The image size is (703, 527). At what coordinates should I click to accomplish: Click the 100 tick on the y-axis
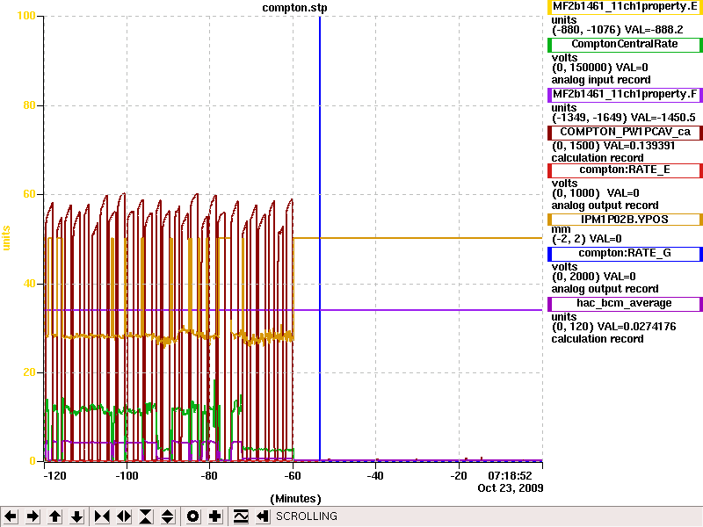[26, 16]
